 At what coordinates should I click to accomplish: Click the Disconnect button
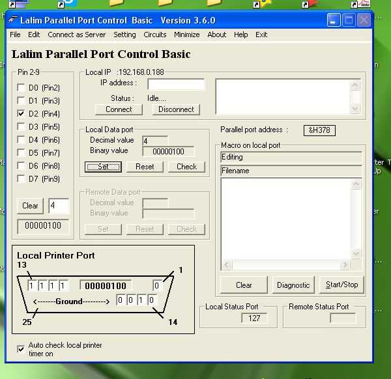(176, 109)
